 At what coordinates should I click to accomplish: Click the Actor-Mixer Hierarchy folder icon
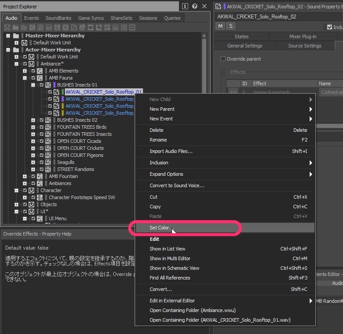16,50
